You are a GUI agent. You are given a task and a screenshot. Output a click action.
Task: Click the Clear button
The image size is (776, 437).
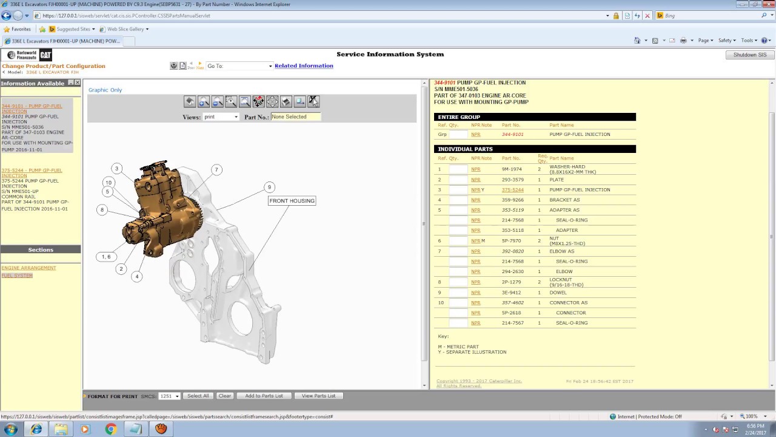tap(224, 396)
